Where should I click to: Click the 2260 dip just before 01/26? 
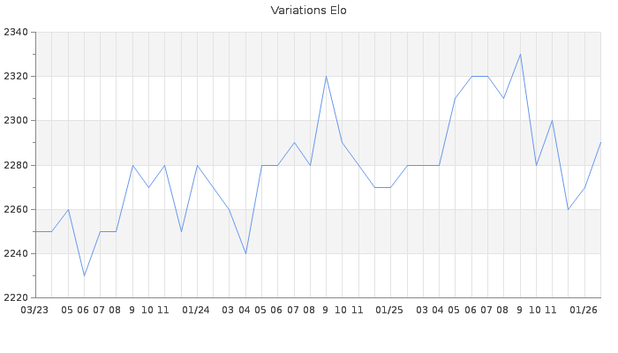pyautogui.click(x=568, y=209)
